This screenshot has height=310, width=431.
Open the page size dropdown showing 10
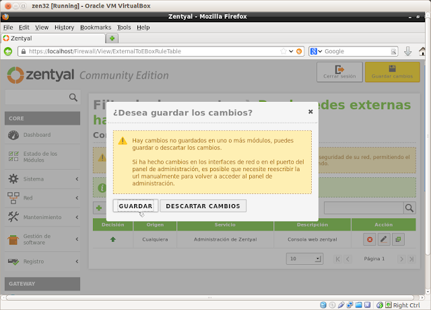point(304,259)
